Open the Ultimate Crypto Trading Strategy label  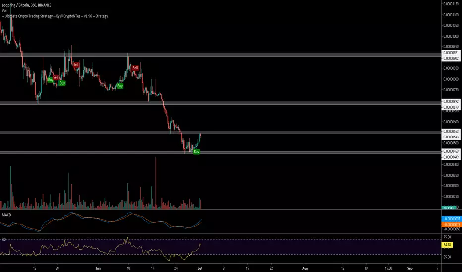pyautogui.click(x=55, y=16)
